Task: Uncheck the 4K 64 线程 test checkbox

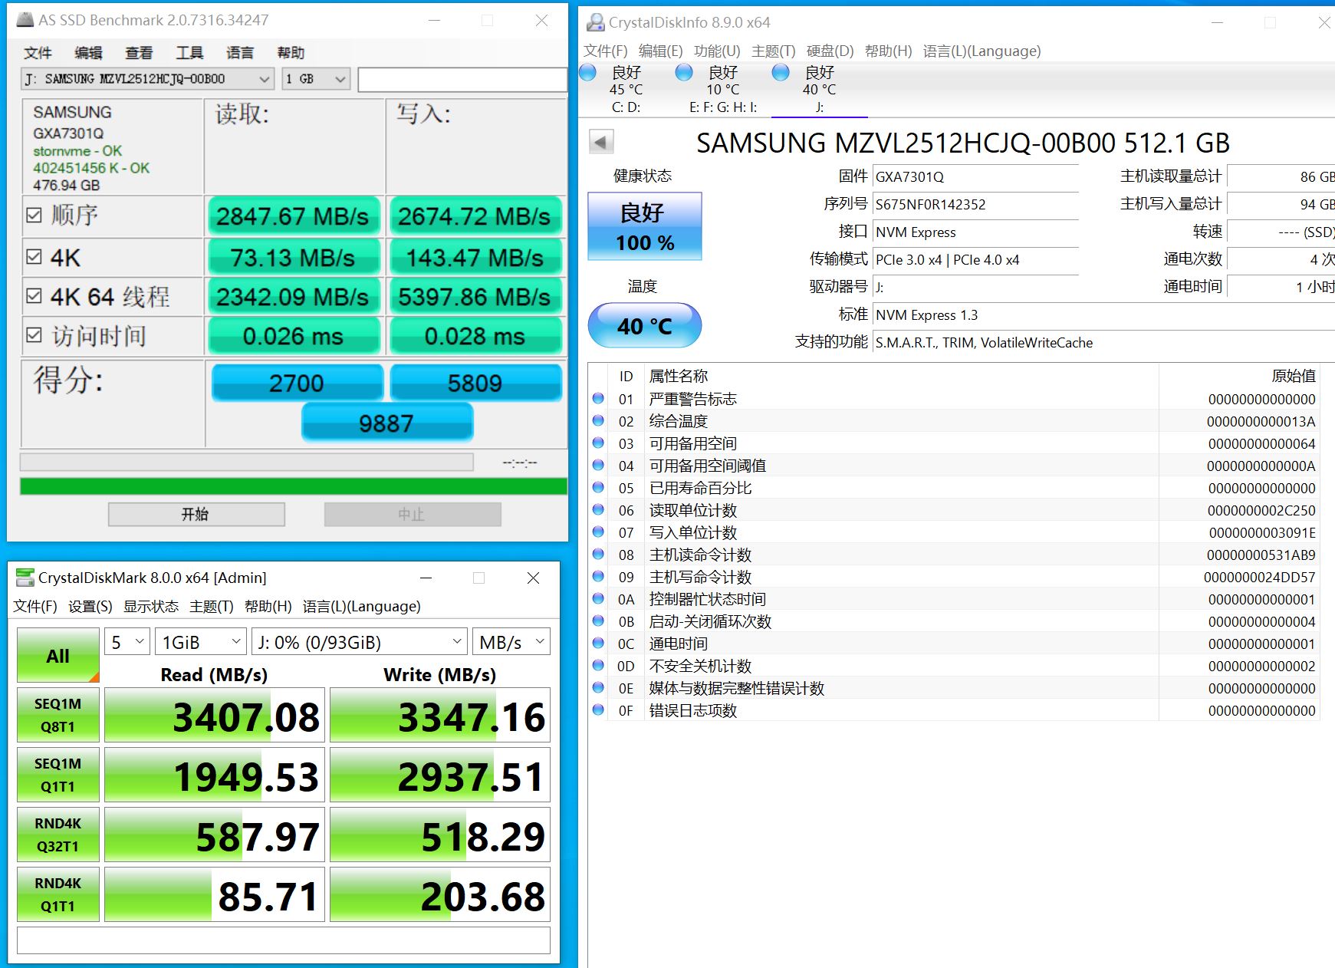Action: [34, 296]
